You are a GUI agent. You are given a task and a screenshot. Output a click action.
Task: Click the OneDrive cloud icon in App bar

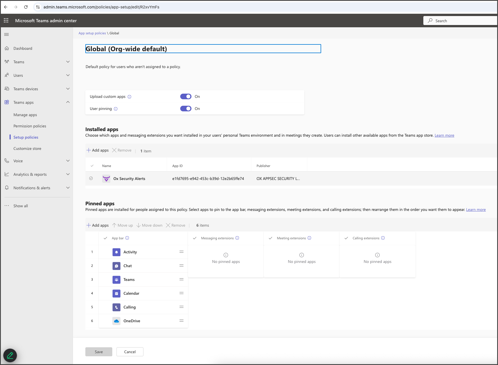coord(116,321)
